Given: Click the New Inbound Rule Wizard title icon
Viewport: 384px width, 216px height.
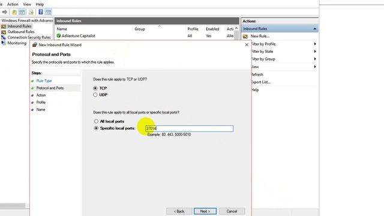Looking at the screenshot, I should [35, 45].
